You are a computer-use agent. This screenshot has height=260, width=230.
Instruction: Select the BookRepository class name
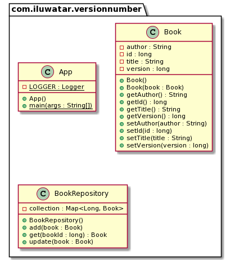tap(82, 194)
